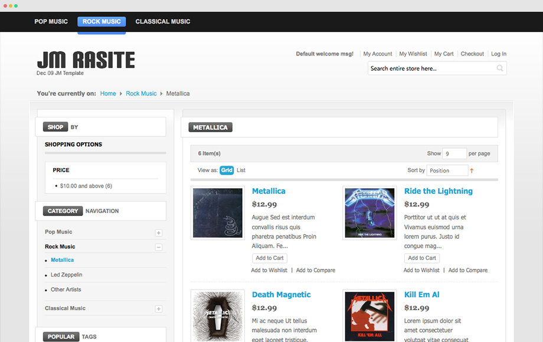Click the Ride the Lightning $12.99 price
The width and height of the screenshot is (543, 342).
(x=417, y=204)
